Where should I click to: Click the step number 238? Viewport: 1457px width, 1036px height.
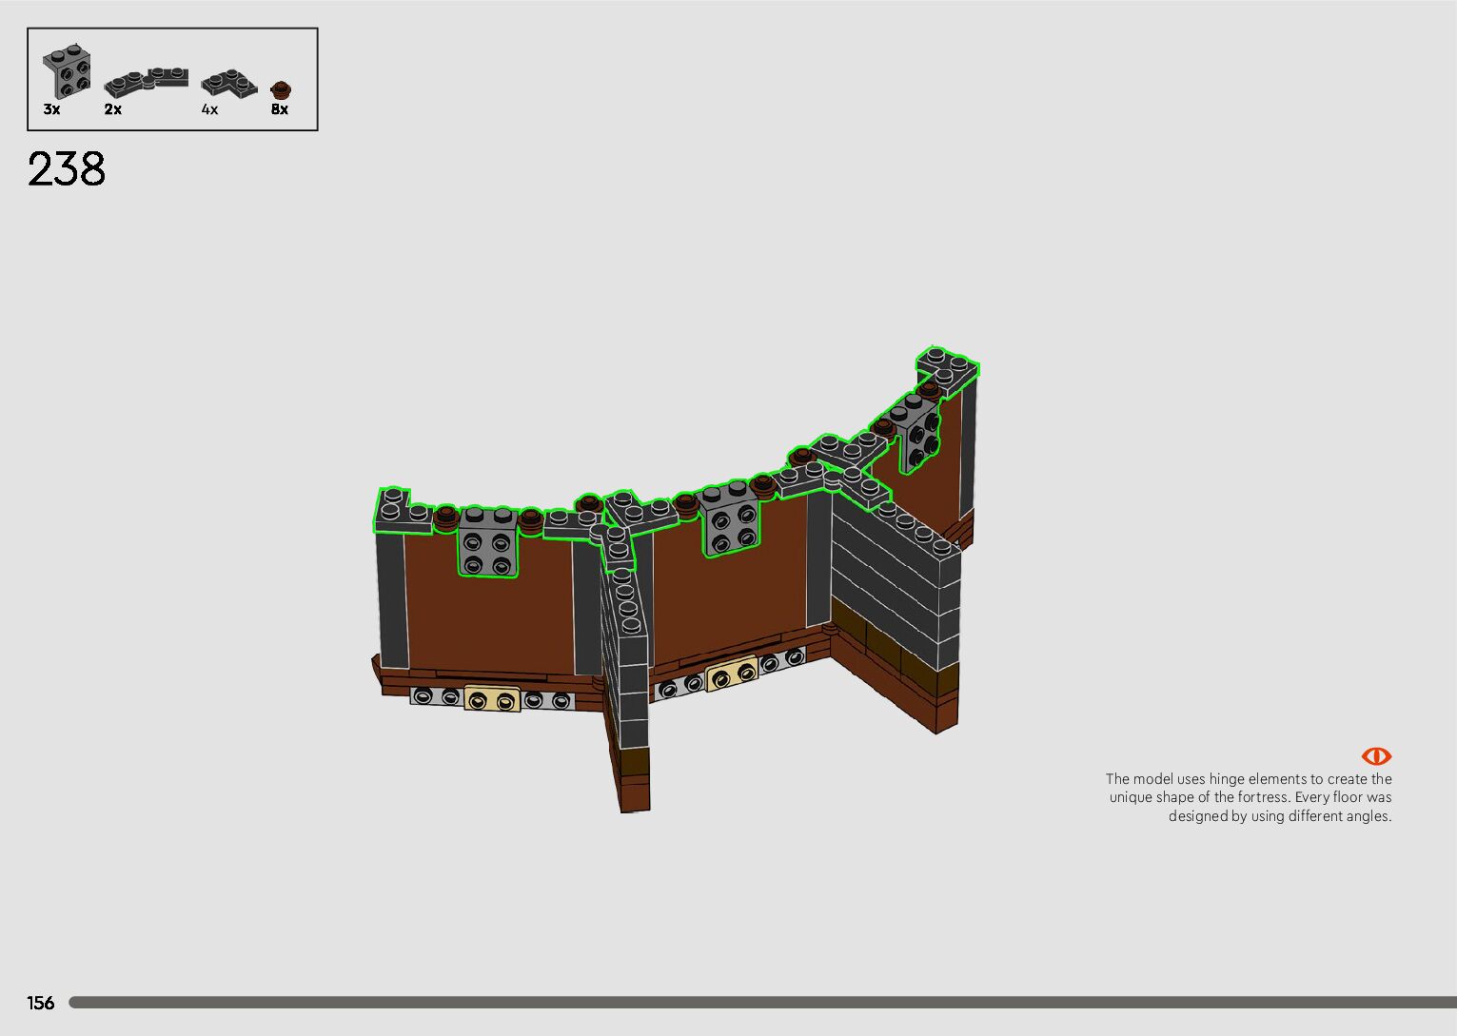coord(67,169)
